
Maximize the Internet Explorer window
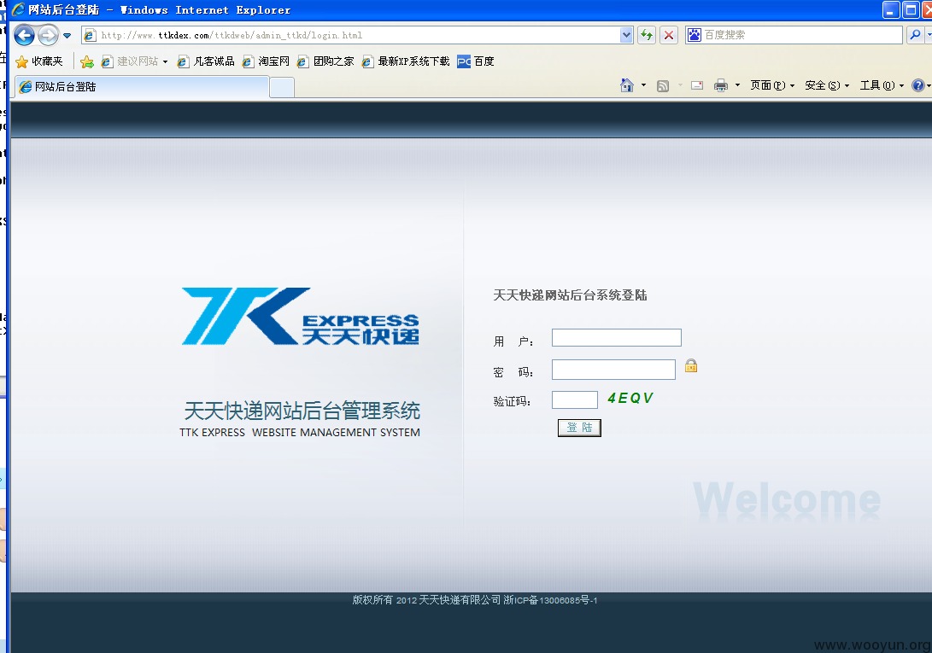coord(911,9)
